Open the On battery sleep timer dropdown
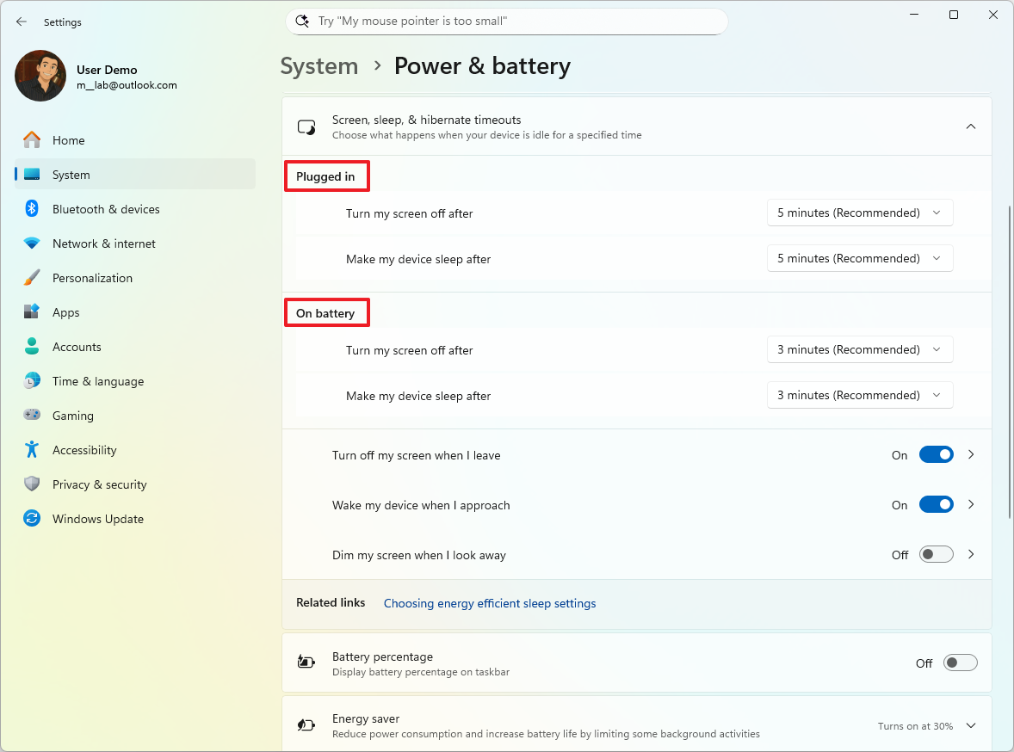The height and width of the screenshot is (752, 1014). [858, 394]
